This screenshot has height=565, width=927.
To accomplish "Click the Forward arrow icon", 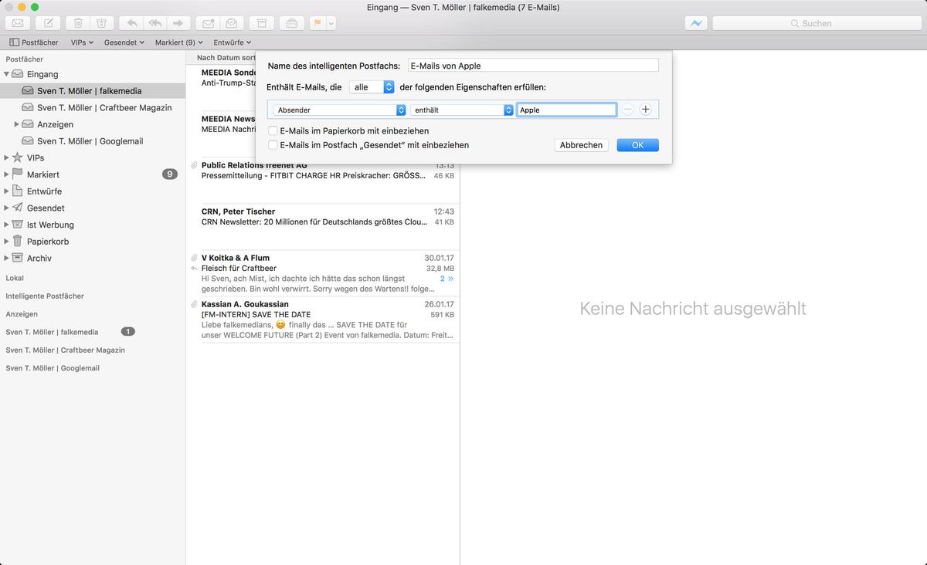I will tap(178, 23).
